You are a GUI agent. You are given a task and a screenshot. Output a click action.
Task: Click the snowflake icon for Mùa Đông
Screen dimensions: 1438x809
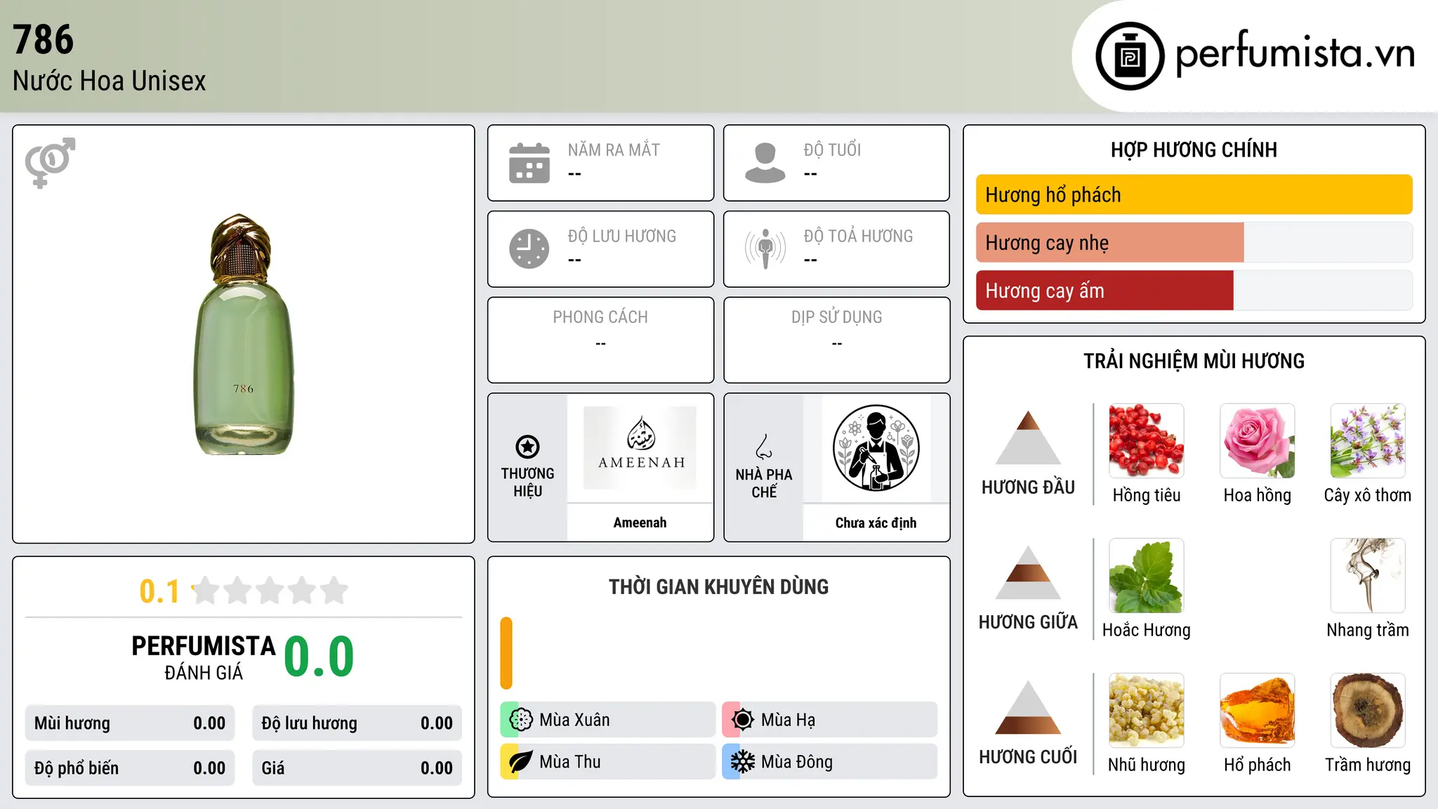coord(742,762)
